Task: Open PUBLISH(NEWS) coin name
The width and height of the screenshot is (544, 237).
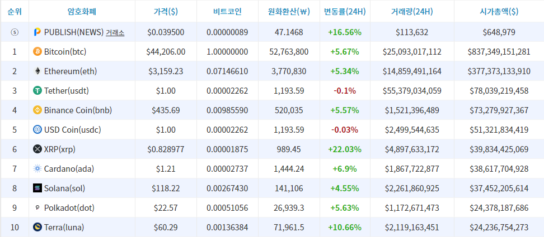Action: [x=74, y=32]
